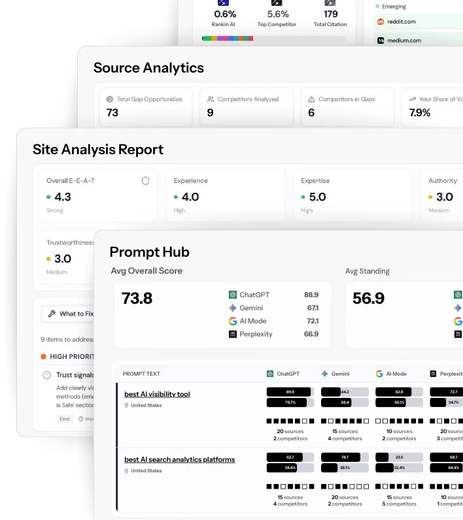Viewport: 463px width, 520px height.
Task: Click the 89.9 ChatGPT score bar
Action: click(x=288, y=392)
